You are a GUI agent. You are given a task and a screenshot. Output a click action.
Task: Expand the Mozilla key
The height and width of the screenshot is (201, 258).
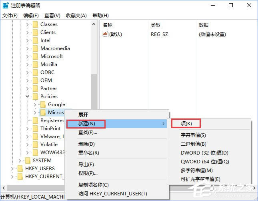pos(28,64)
